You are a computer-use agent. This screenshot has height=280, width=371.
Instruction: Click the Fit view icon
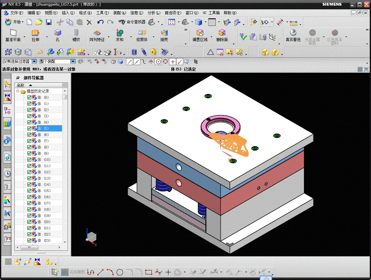coord(171,22)
